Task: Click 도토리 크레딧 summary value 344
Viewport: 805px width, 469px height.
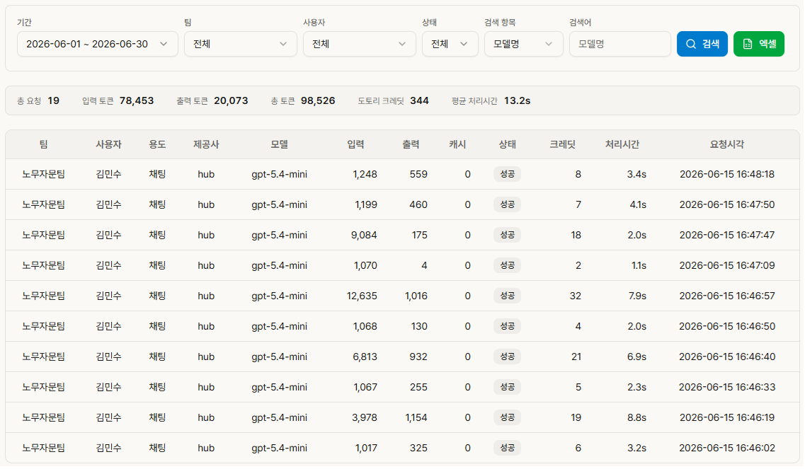Action: click(419, 100)
